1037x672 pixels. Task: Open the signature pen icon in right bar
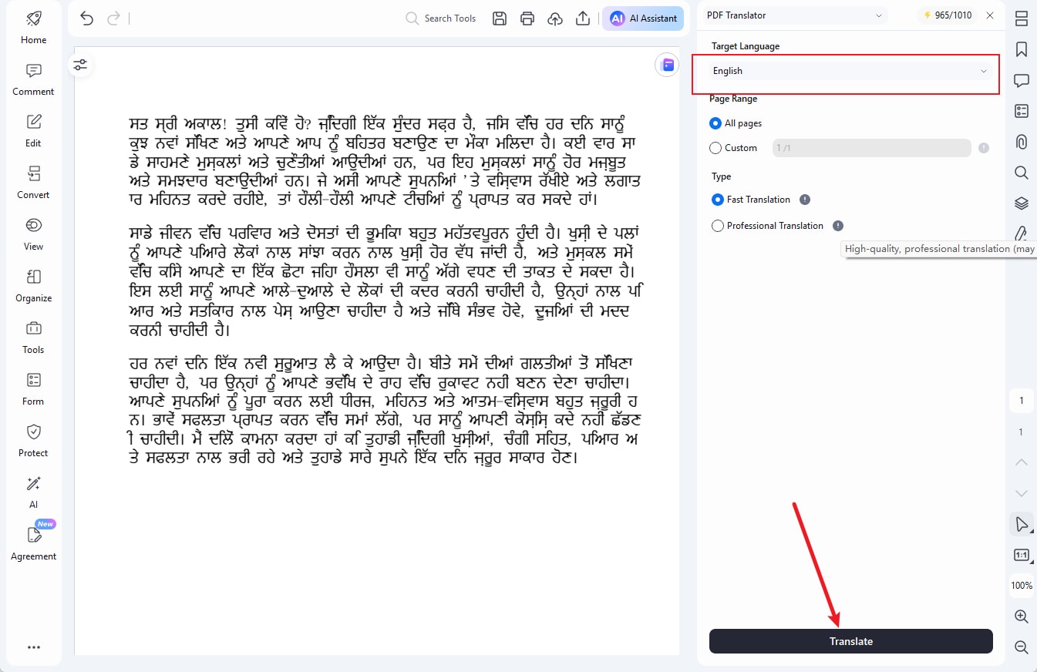pyautogui.click(x=1022, y=234)
